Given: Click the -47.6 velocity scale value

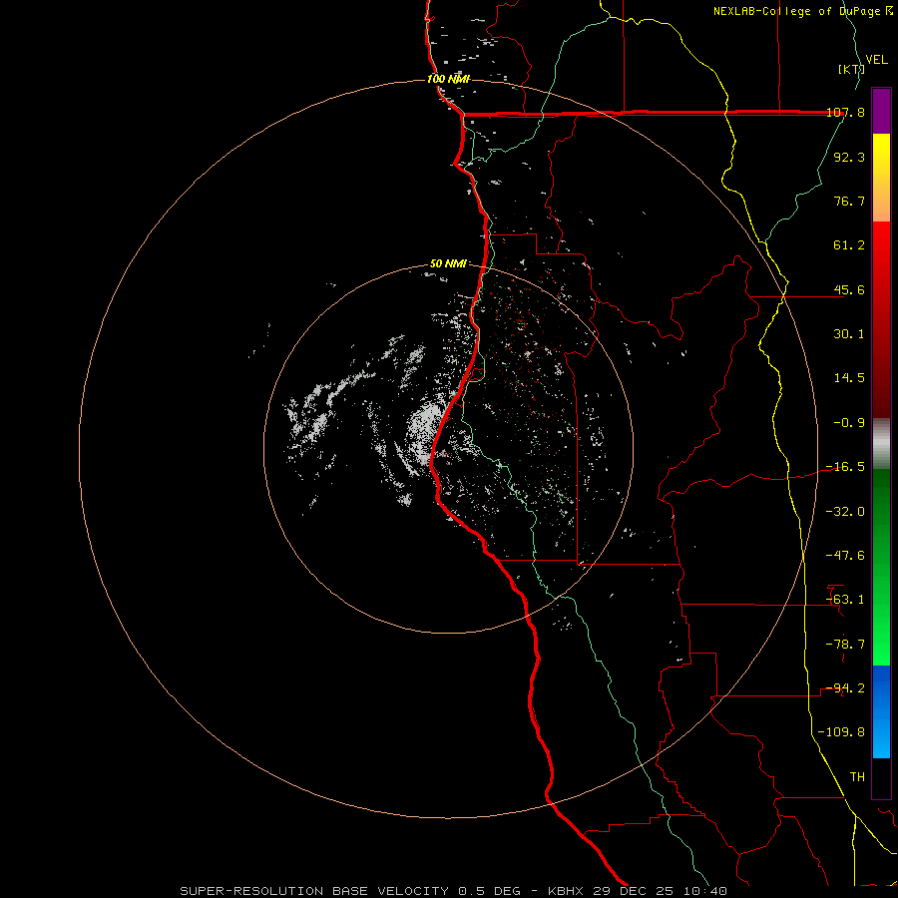Looking at the screenshot, I should 845,556.
